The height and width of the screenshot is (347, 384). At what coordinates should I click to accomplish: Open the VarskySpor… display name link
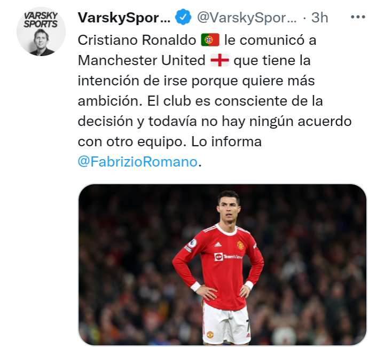124,18
